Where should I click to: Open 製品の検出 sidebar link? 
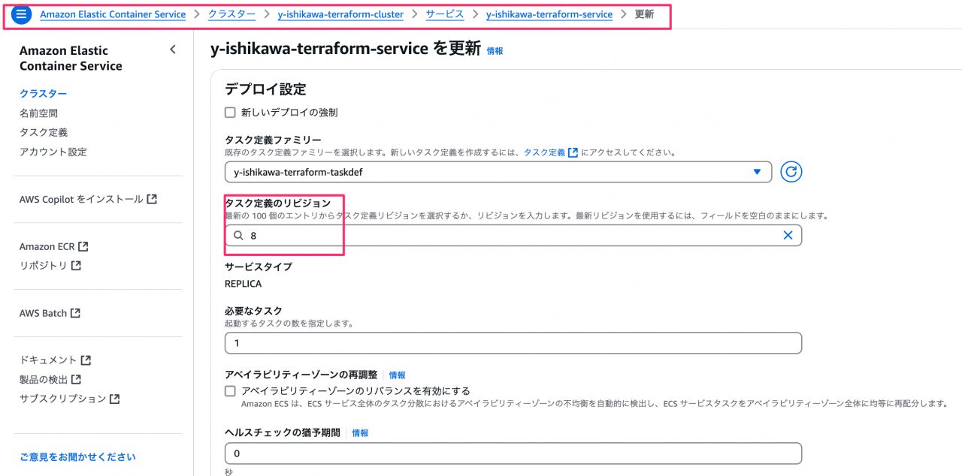(44, 380)
